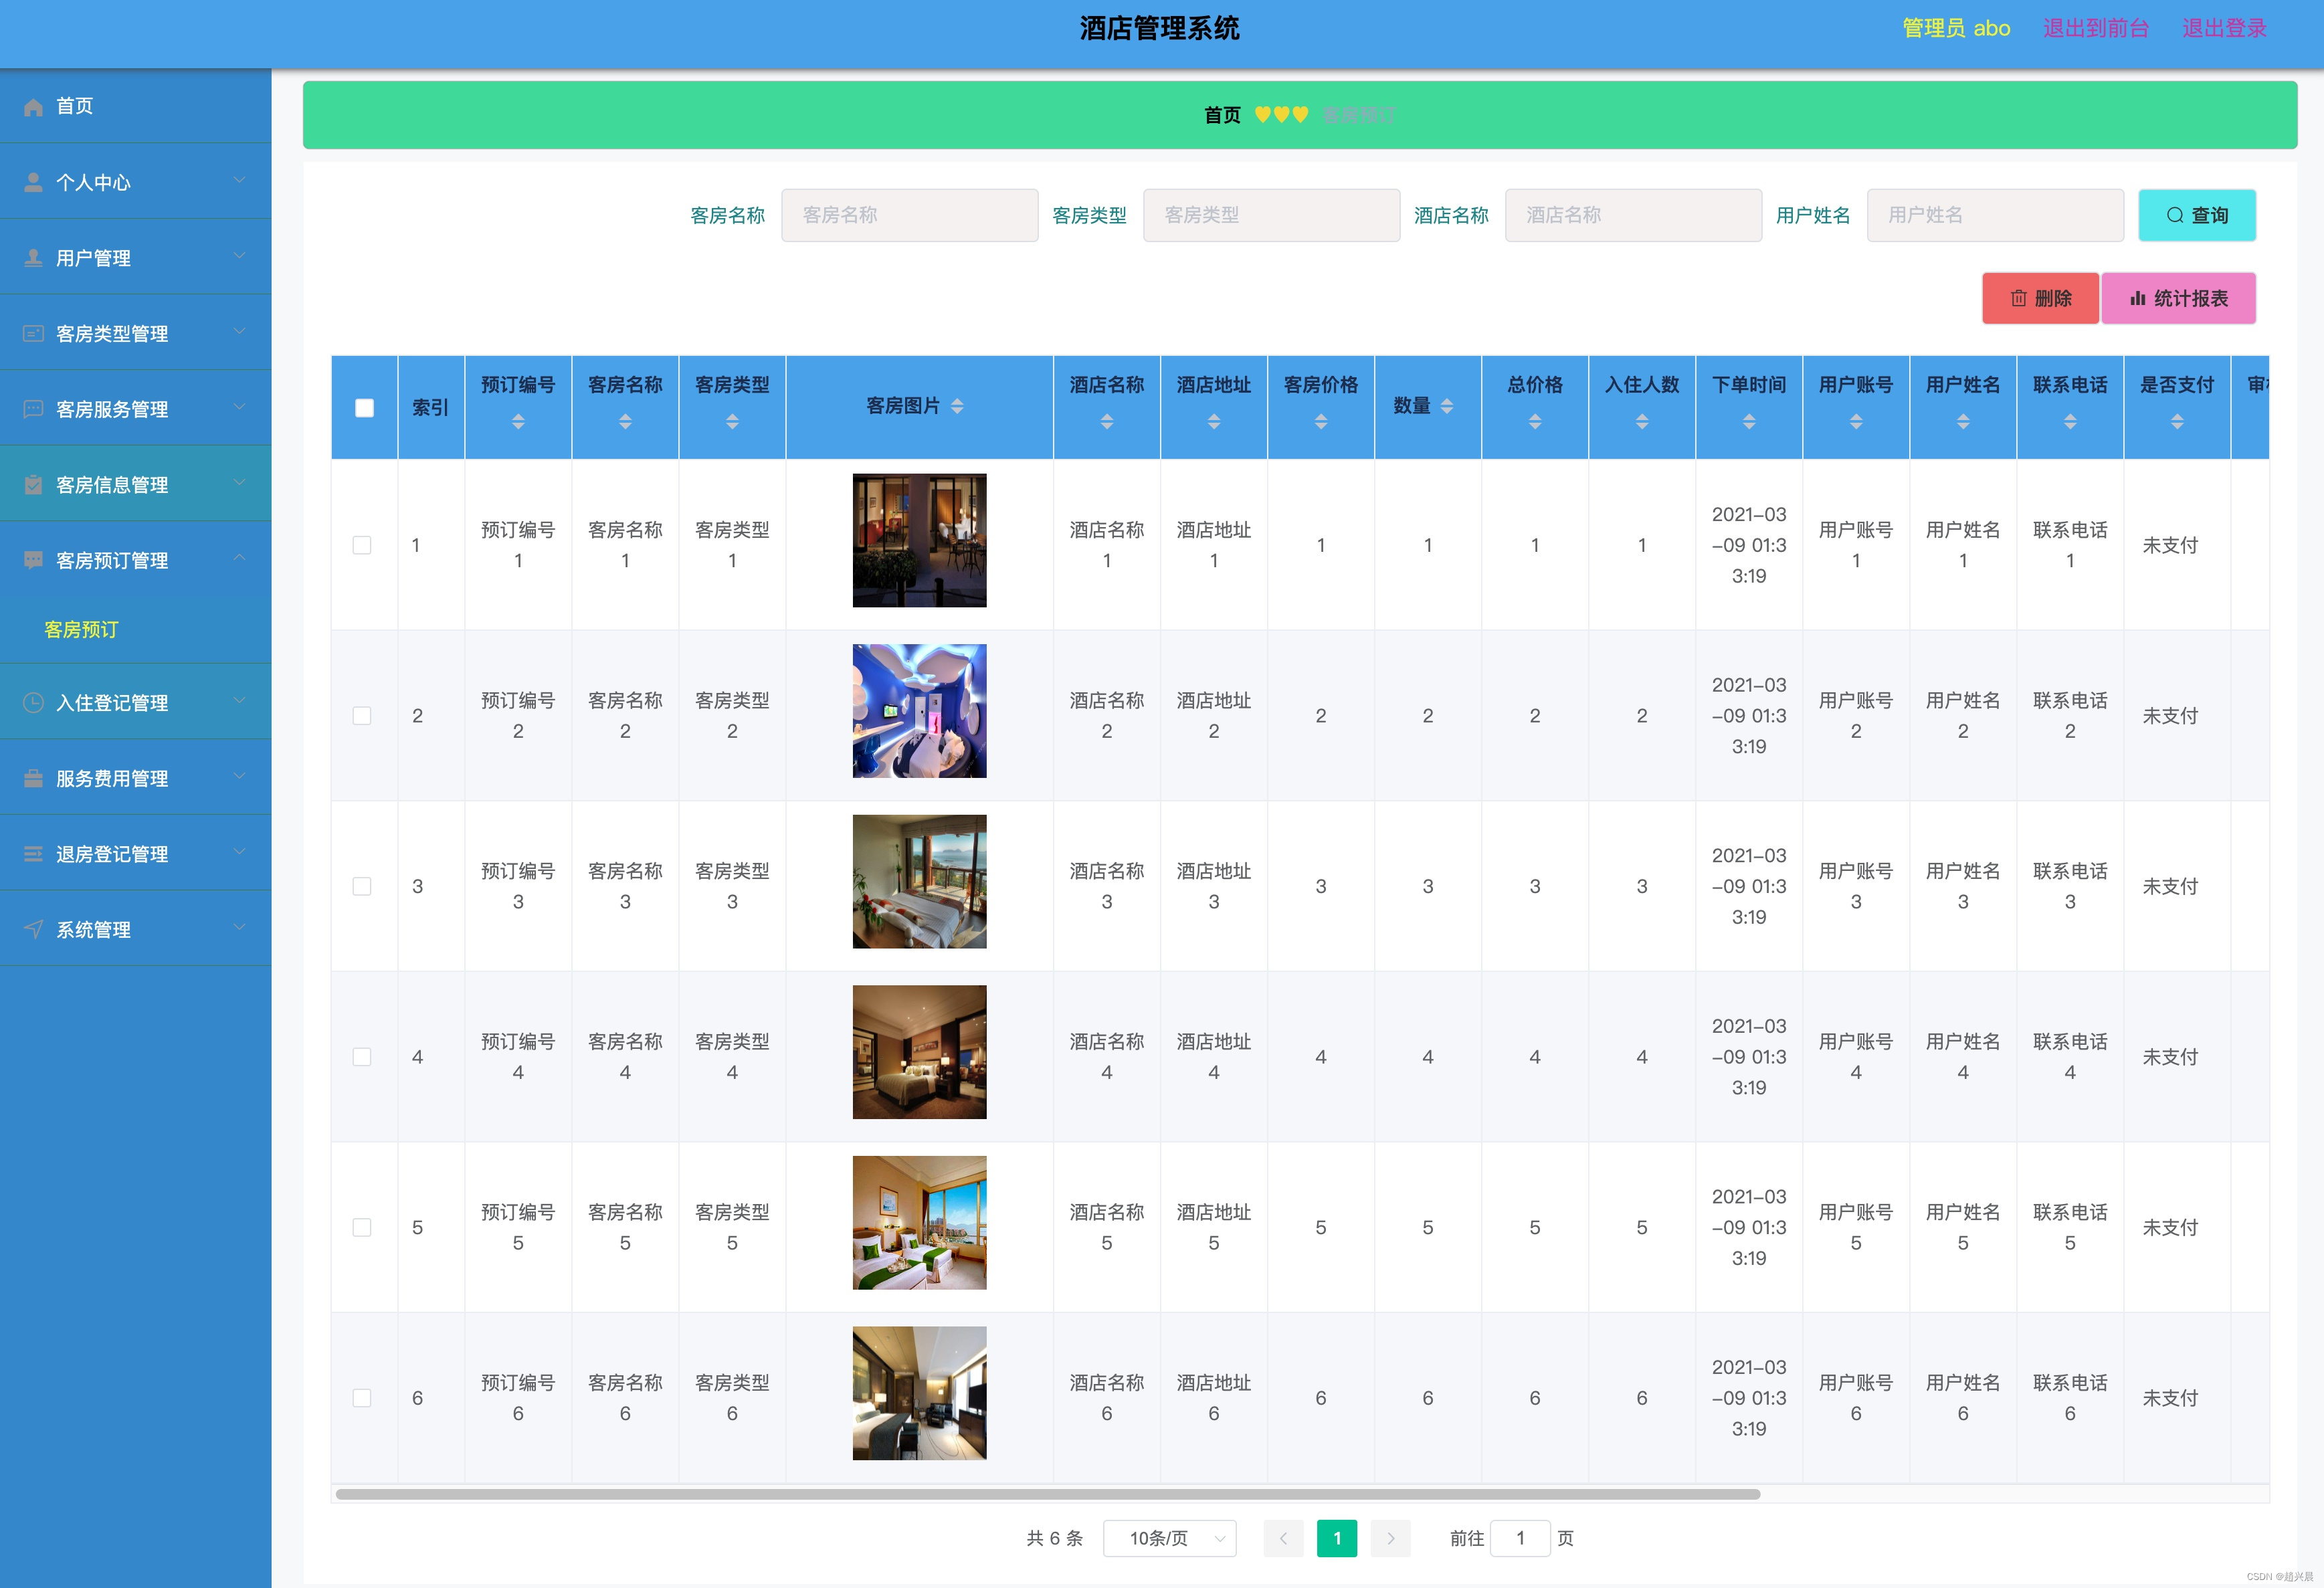
Task: Focus the 客房名称 search field
Action: [x=909, y=215]
